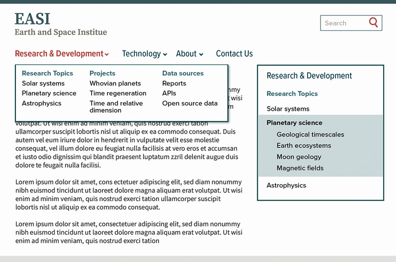Open Earth ecosystems sidebar link

tap(303, 146)
